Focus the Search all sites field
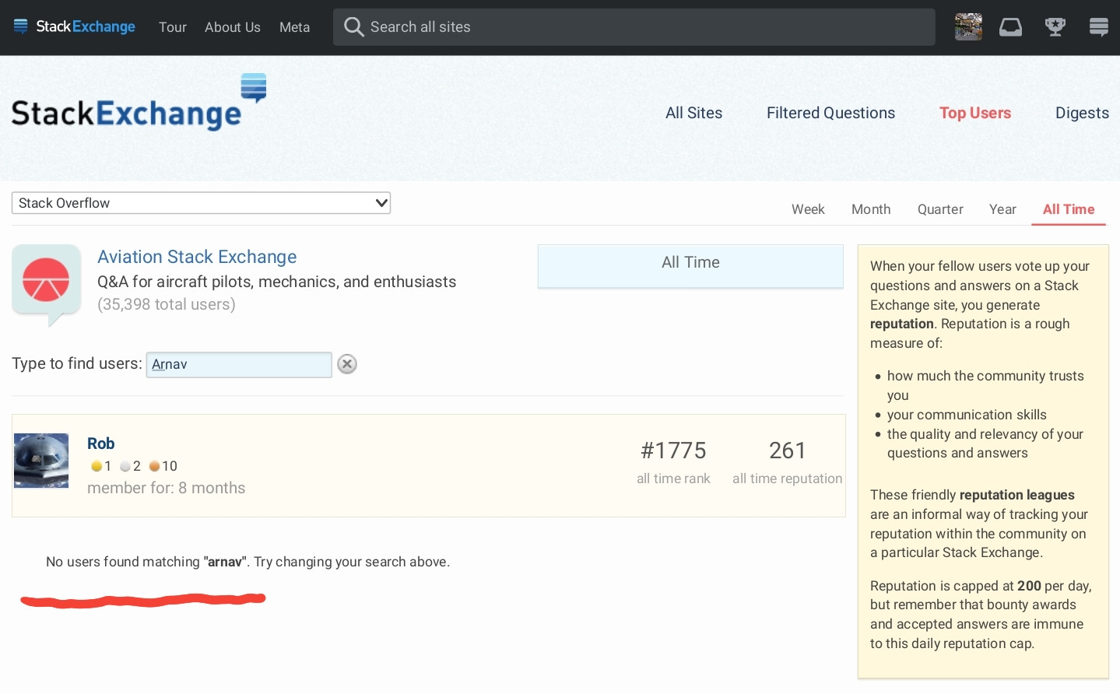1120x694 pixels. pyautogui.click(x=634, y=27)
